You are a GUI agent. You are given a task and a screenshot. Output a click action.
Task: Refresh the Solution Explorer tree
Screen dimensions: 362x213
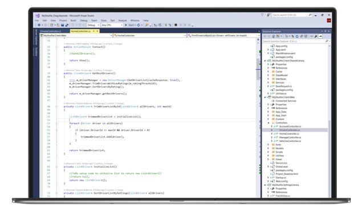[297, 36]
